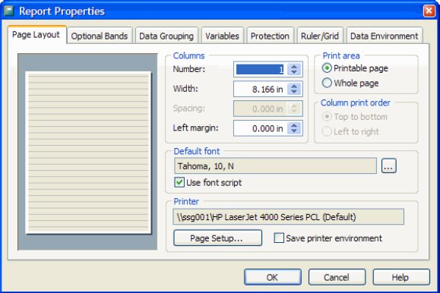The image size is (440, 293).
Task: Open the Data Grouping tab
Action: [x=166, y=36]
